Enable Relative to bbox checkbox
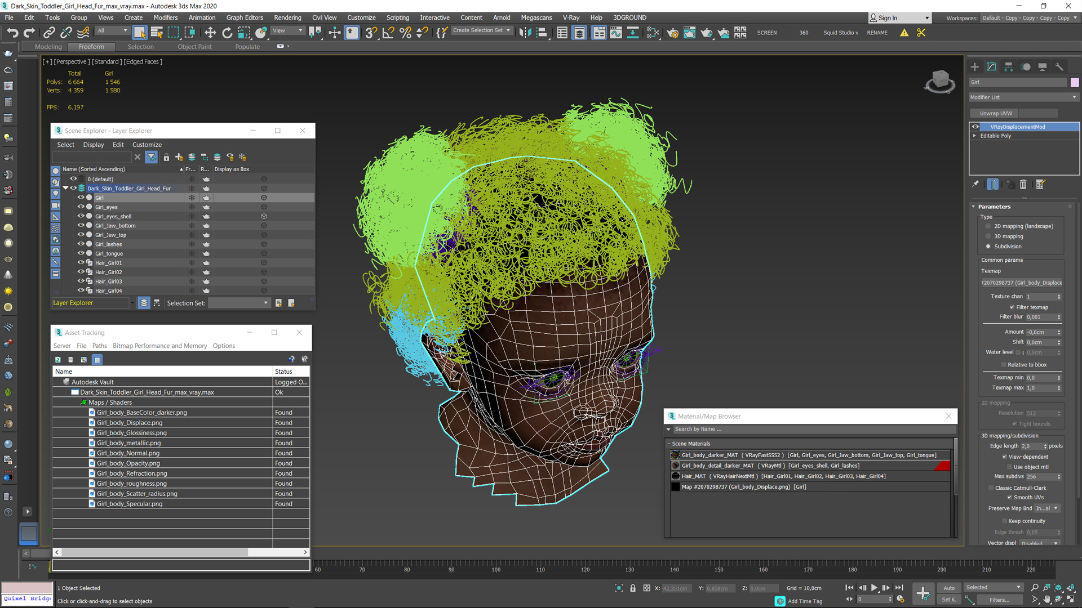Screen dimensions: 1082x608 1004,365
